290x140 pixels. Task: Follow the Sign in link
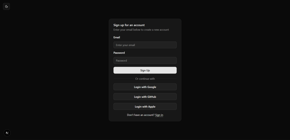[159, 115]
